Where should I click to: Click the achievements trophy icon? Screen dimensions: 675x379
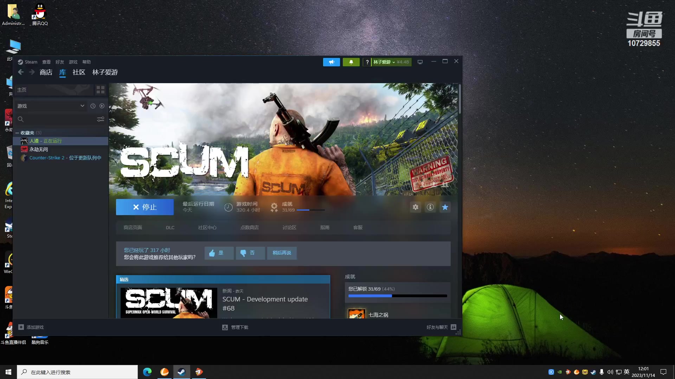(274, 207)
